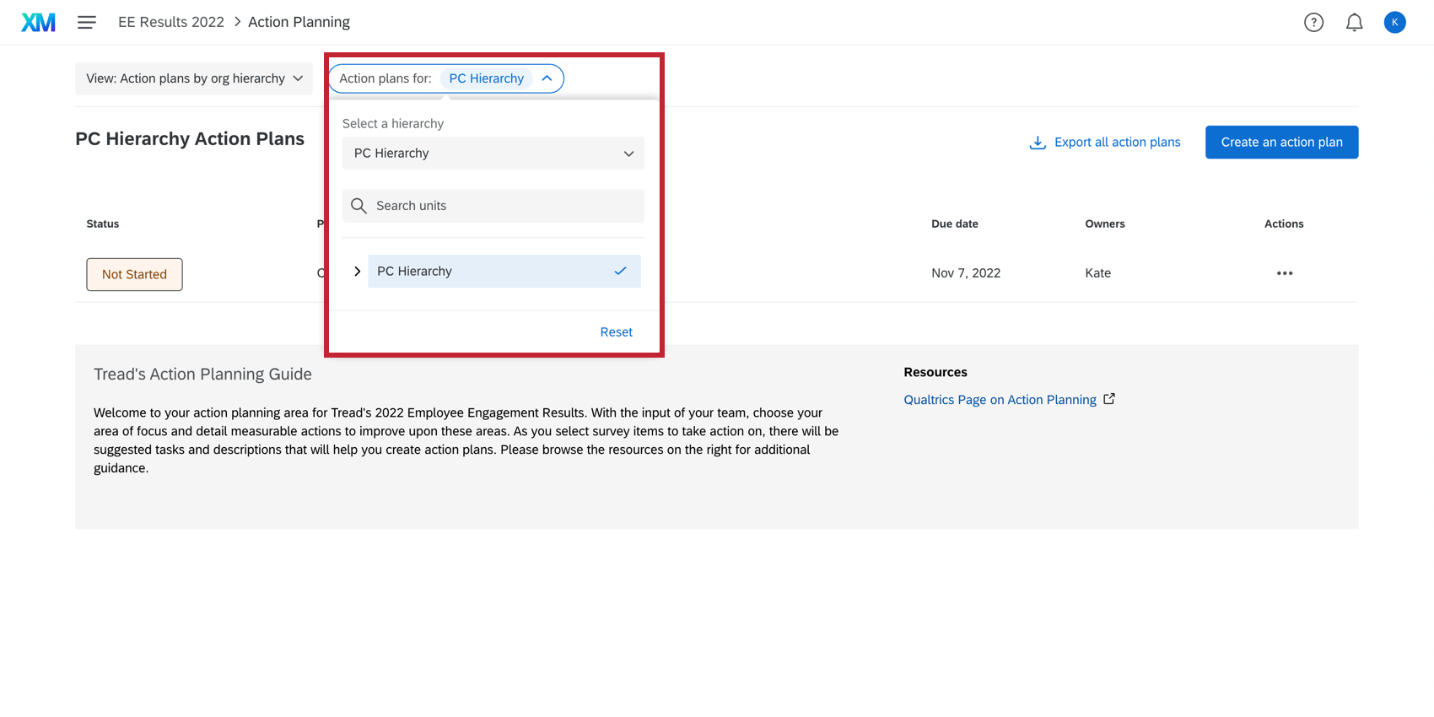Open the hamburger navigation menu

click(86, 22)
